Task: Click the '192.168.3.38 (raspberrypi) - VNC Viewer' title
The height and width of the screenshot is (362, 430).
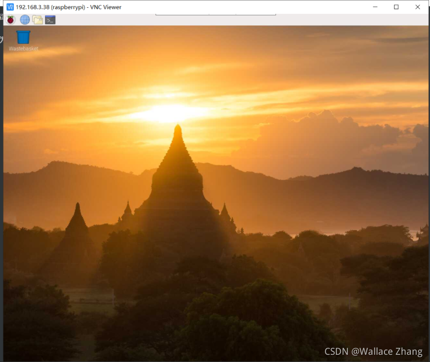Action: pyautogui.click(x=68, y=7)
